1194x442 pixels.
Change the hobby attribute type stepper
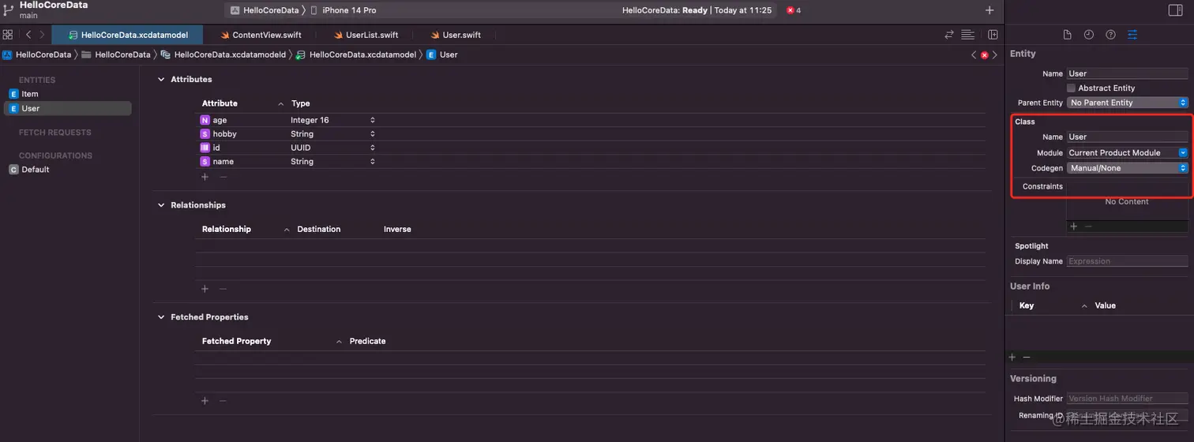tap(372, 134)
